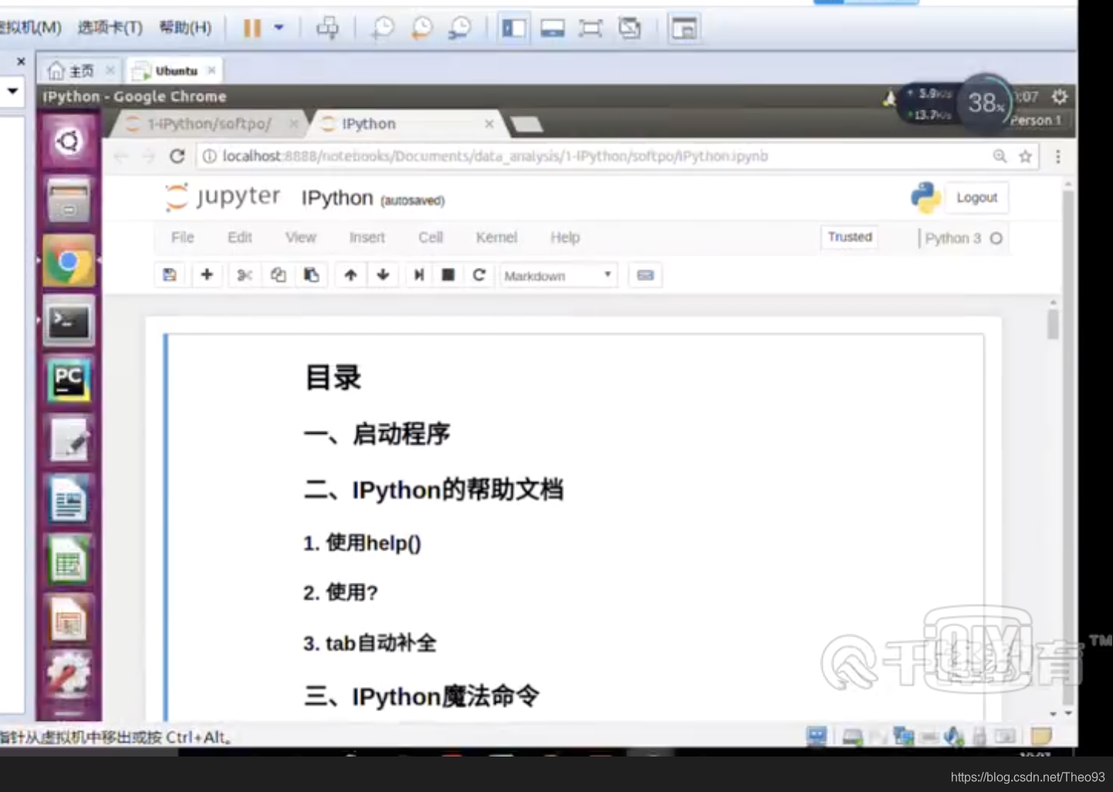The width and height of the screenshot is (1113, 792).
Task: Open the Chrome three-dot menu
Action: [1057, 157]
